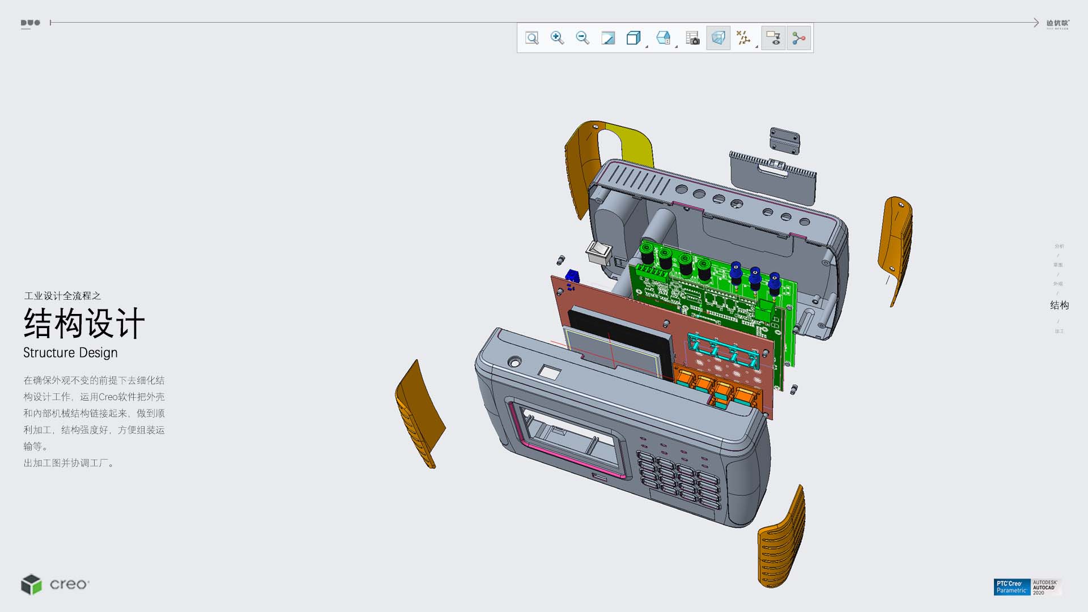
Task: Select the 结构 item in side navigation
Action: 1059,305
